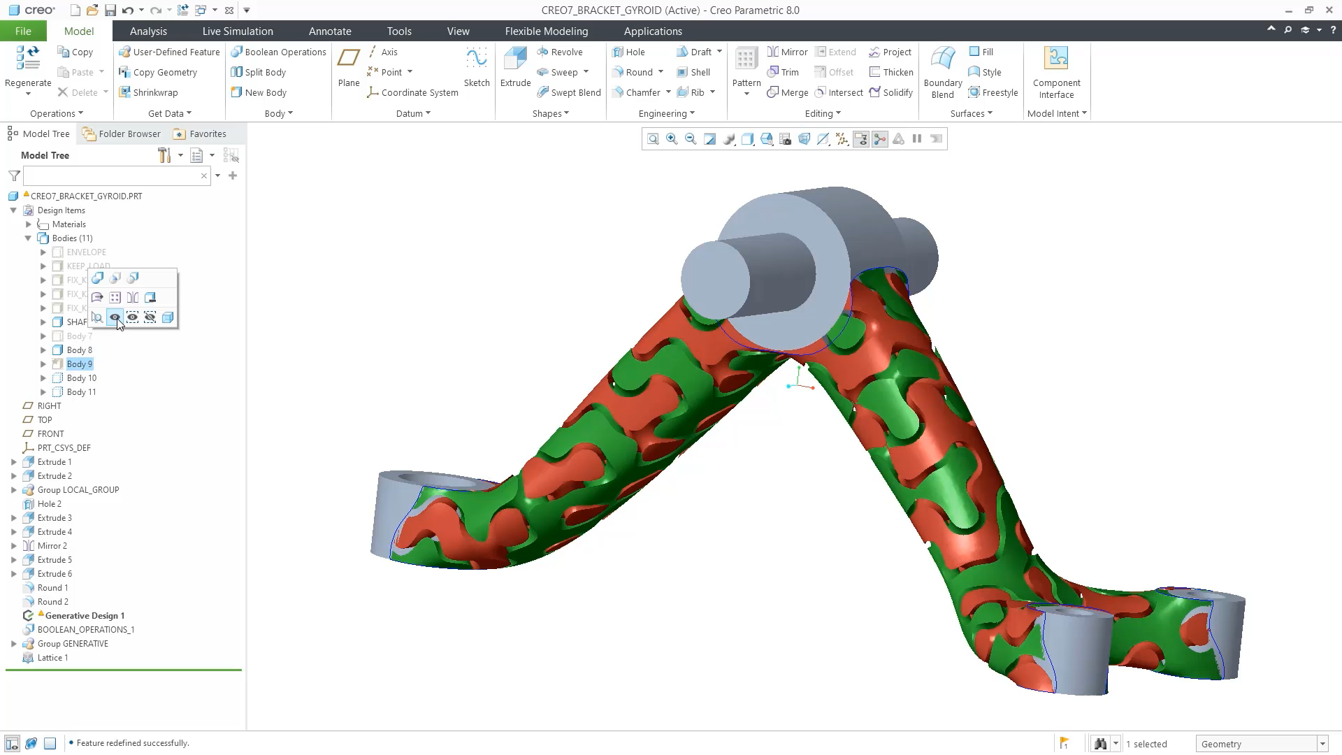Click the Regenerate icon
This screenshot has height=755, width=1342.
pyautogui.click(x=28, y=59)
